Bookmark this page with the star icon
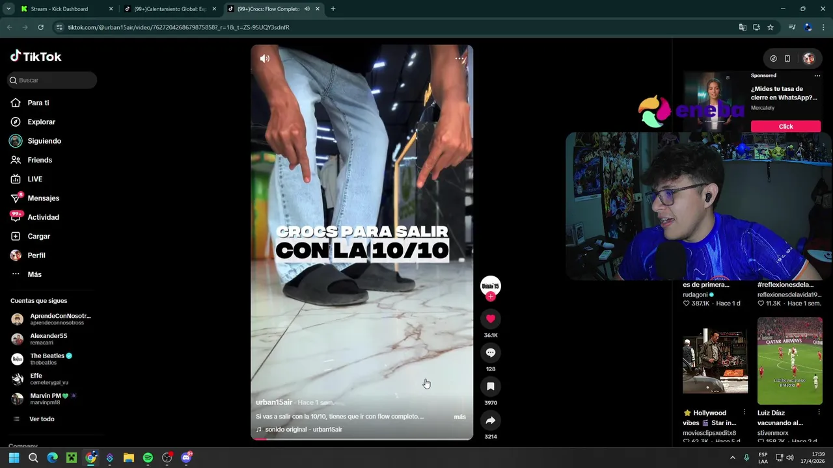The image size is (833, 468). tap(771, 27)
